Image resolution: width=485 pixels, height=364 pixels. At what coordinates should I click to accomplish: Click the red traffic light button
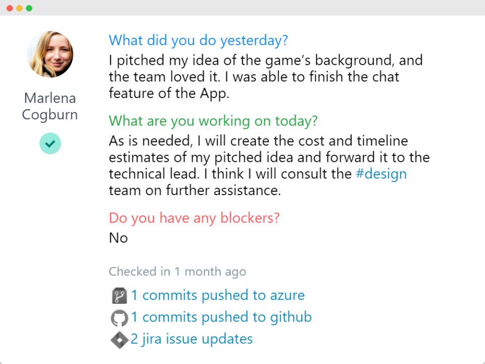(x=9, y=8)
